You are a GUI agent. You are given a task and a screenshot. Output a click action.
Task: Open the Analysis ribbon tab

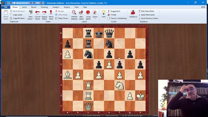[x=56, y=7]
